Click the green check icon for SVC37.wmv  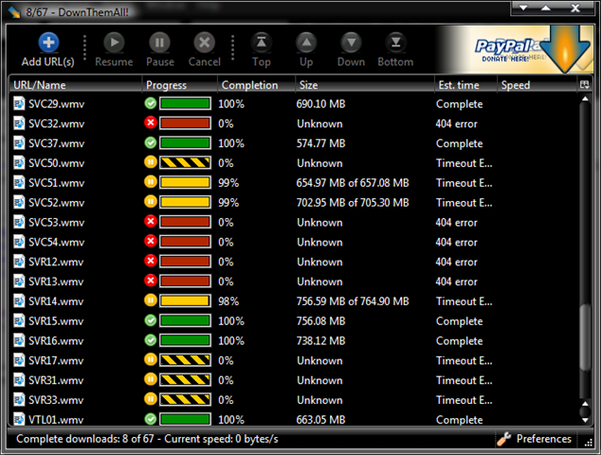click(151, 142)
